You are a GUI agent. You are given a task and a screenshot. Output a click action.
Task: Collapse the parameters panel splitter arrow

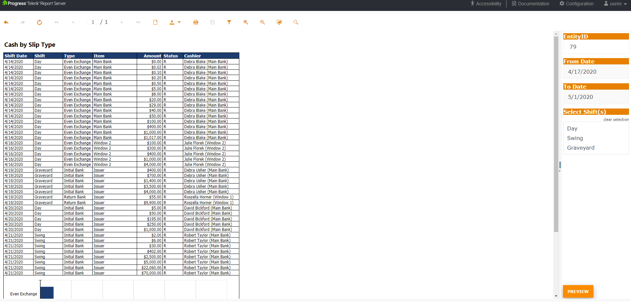(x=560, y=171)
